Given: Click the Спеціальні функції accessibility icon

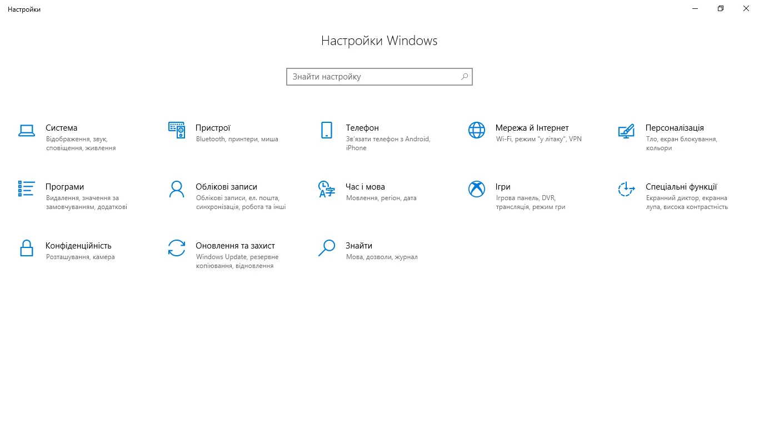Looking at the screenshot, I should (x=627, y=189).
